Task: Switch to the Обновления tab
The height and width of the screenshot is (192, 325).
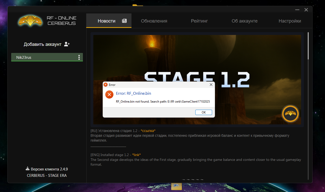Action: (154, 21)
